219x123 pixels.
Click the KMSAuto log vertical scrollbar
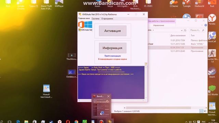(x=146, y=82)
